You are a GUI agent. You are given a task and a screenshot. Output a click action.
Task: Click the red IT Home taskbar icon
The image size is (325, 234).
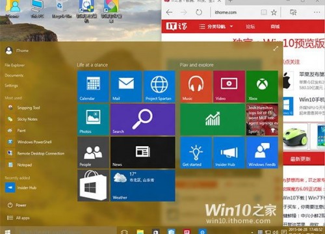pos(187,232)
